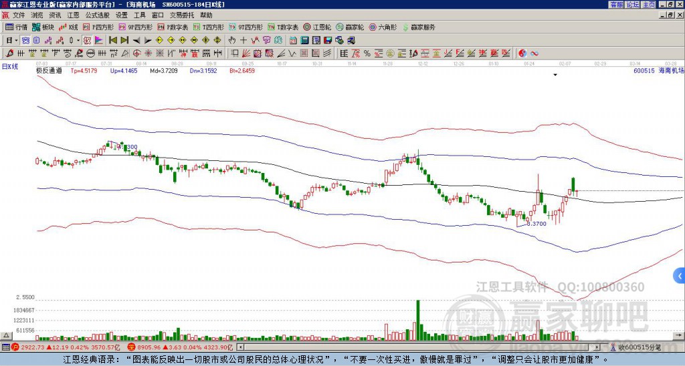This screenshot has height=366, width=685.
Task: Click the blue side panel expand arrow
Action: tap(680, 276)
